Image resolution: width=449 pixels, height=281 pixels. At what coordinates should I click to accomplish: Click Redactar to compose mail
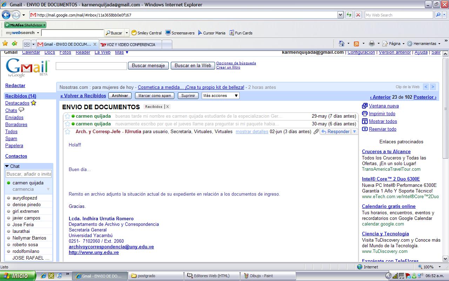point(15,85)
